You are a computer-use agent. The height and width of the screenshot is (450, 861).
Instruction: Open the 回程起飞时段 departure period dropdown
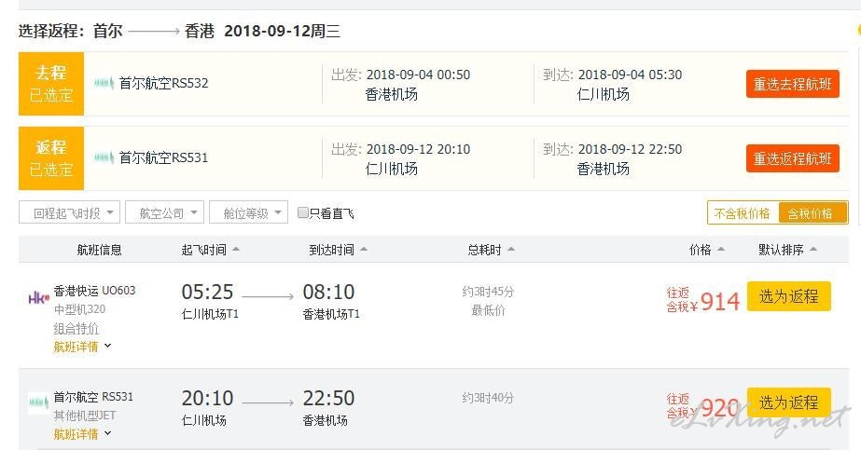coord(69,212)
